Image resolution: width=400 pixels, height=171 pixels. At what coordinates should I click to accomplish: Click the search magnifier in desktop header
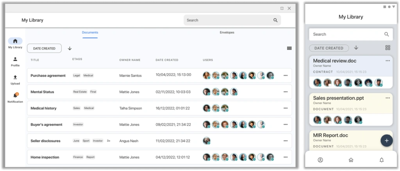275,20
